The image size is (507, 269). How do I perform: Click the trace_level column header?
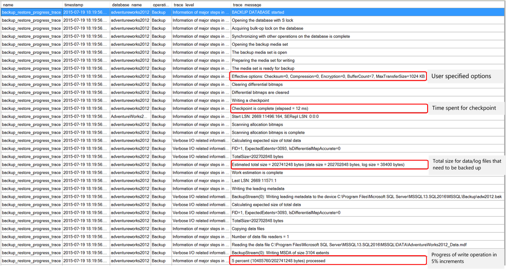184,5
